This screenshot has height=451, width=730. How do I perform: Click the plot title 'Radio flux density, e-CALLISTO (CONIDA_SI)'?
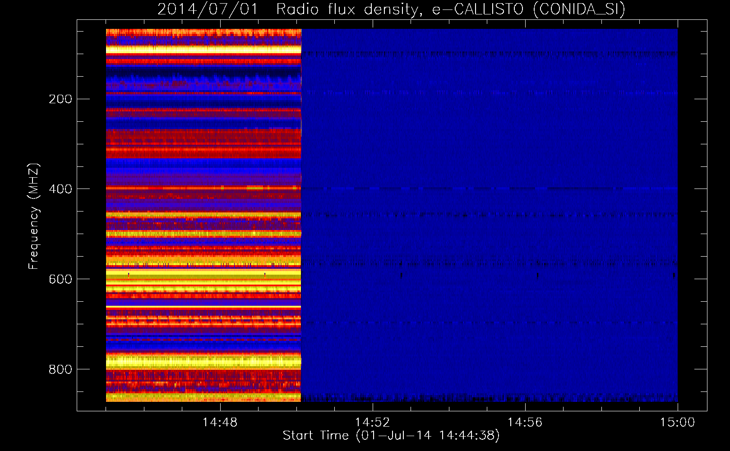tap(451, 9)
